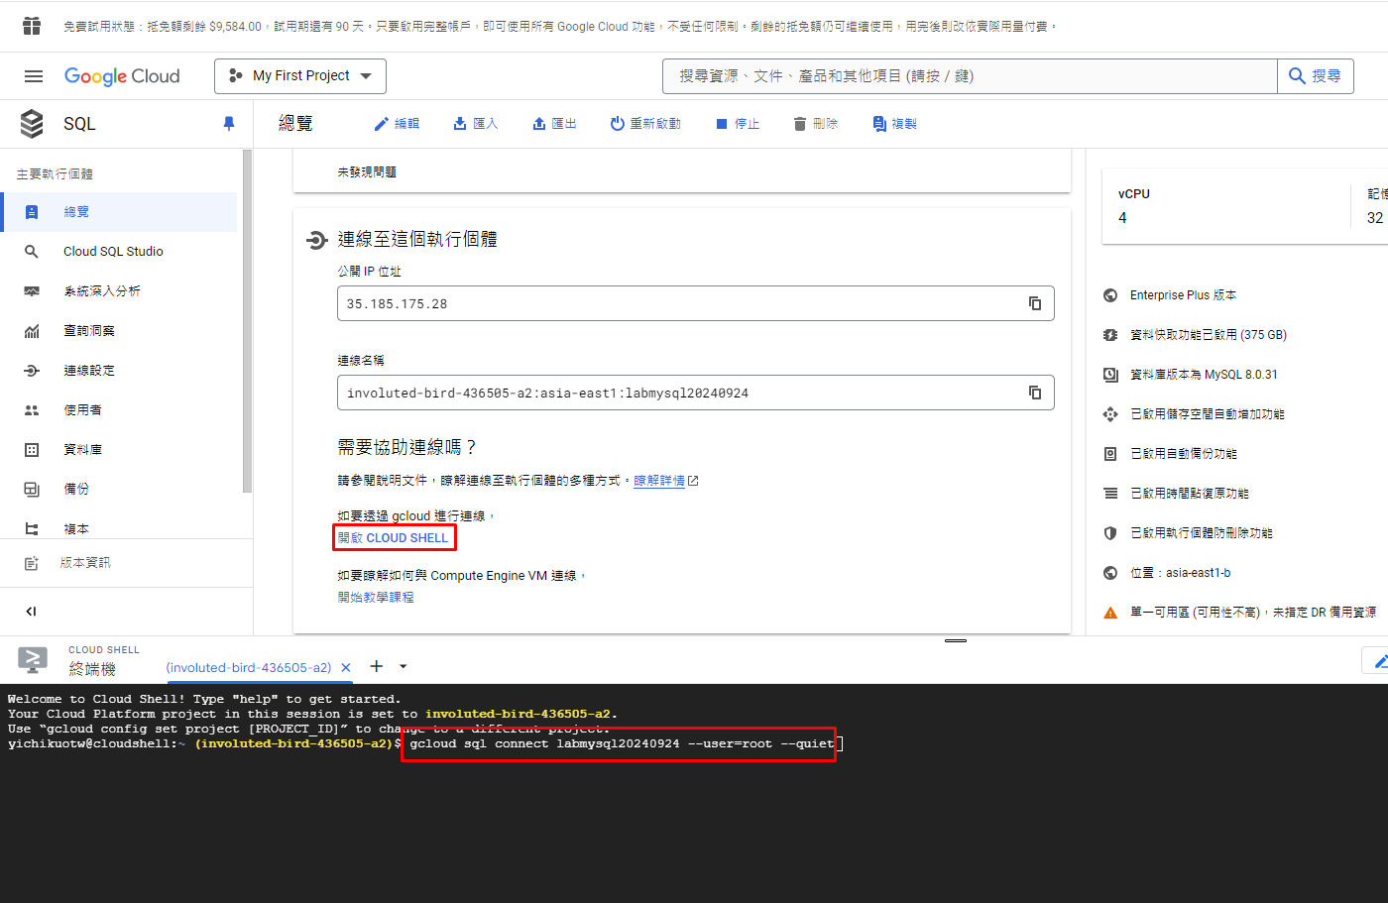The width and height of the screenshot is (1388, 903).
Task: Open 資料庫 in the sidebar
Action: [119, 450]
